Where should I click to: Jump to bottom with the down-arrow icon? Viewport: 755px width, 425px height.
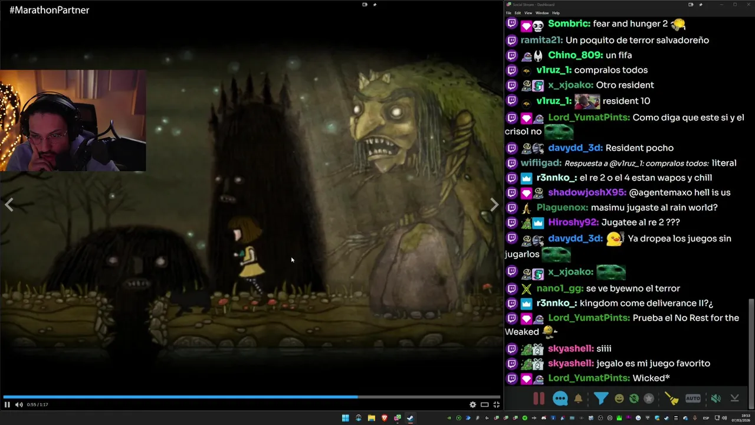(x=734, y=398)
